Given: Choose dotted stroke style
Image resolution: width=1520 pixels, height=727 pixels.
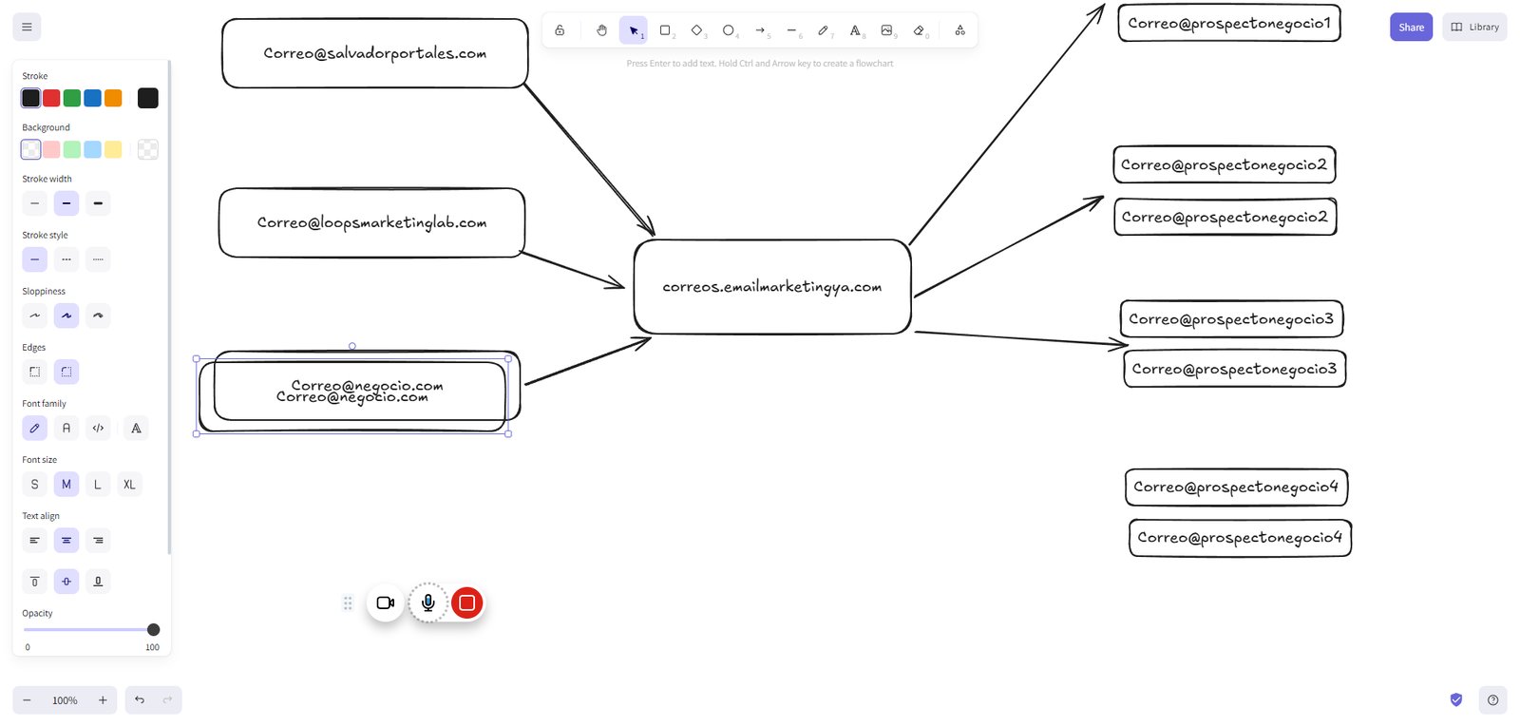Looking at the screenshot, I should point(98,259).
